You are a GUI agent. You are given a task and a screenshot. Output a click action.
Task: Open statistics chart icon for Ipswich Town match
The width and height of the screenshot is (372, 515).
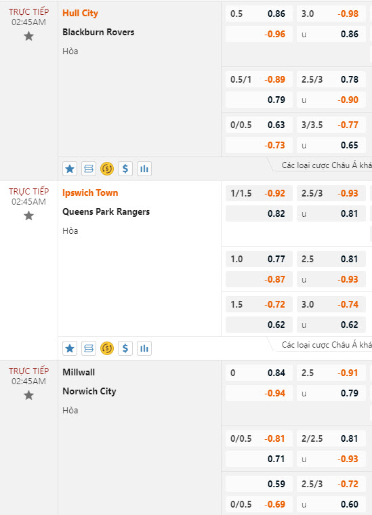point(144,348)
